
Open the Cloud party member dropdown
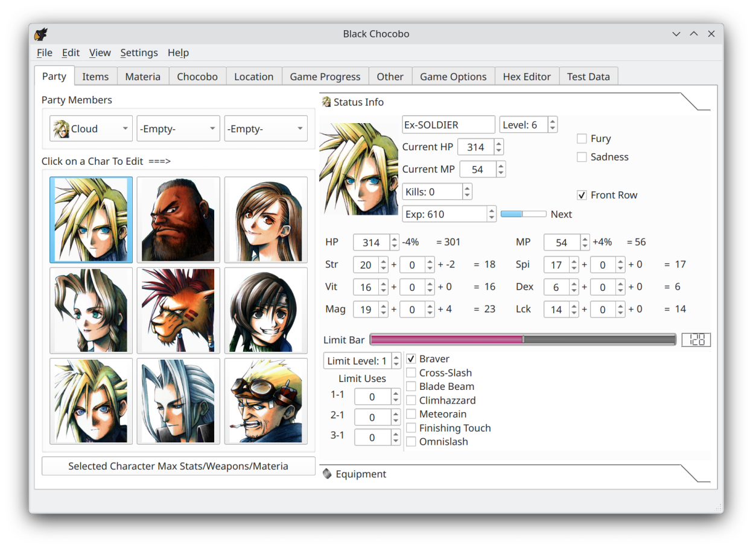click(91, 129)
